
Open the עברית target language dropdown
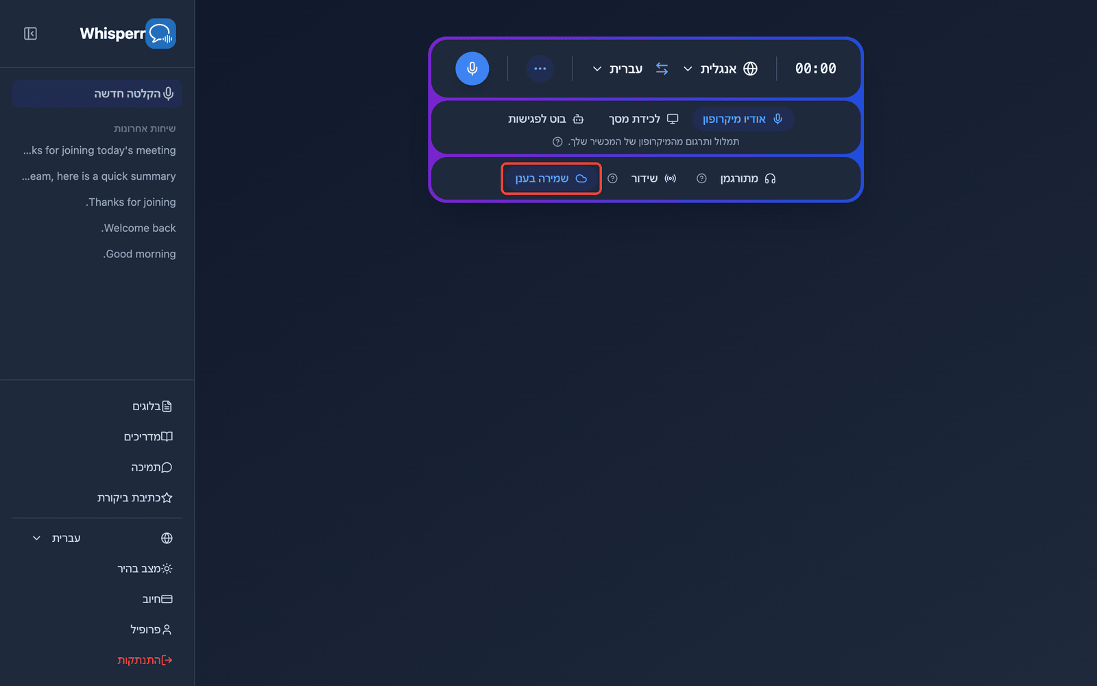617,69
